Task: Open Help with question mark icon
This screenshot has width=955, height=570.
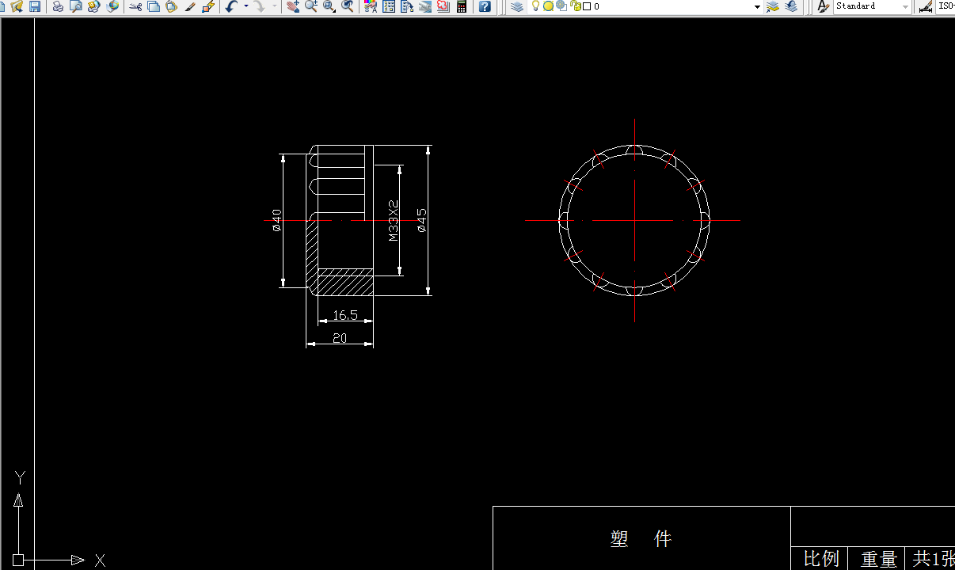Action: [485, 6]
